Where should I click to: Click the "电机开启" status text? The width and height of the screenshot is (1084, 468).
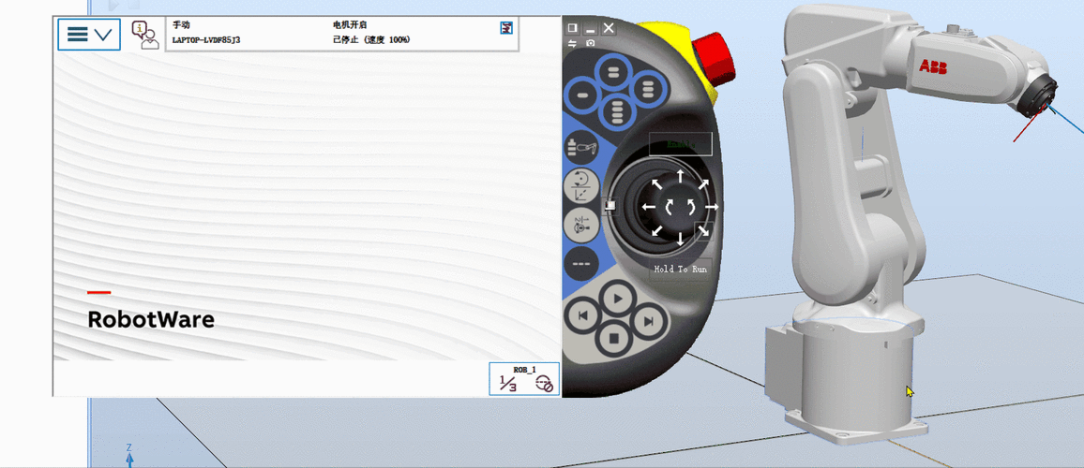[349, 25]
